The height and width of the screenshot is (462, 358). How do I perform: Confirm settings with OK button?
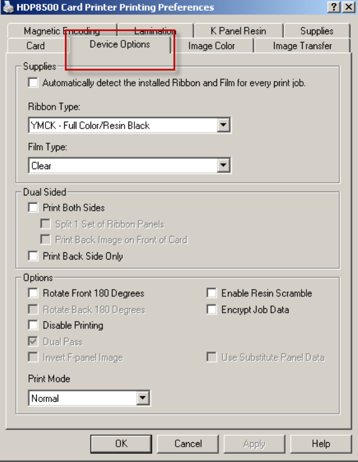[x=121, y=444]
